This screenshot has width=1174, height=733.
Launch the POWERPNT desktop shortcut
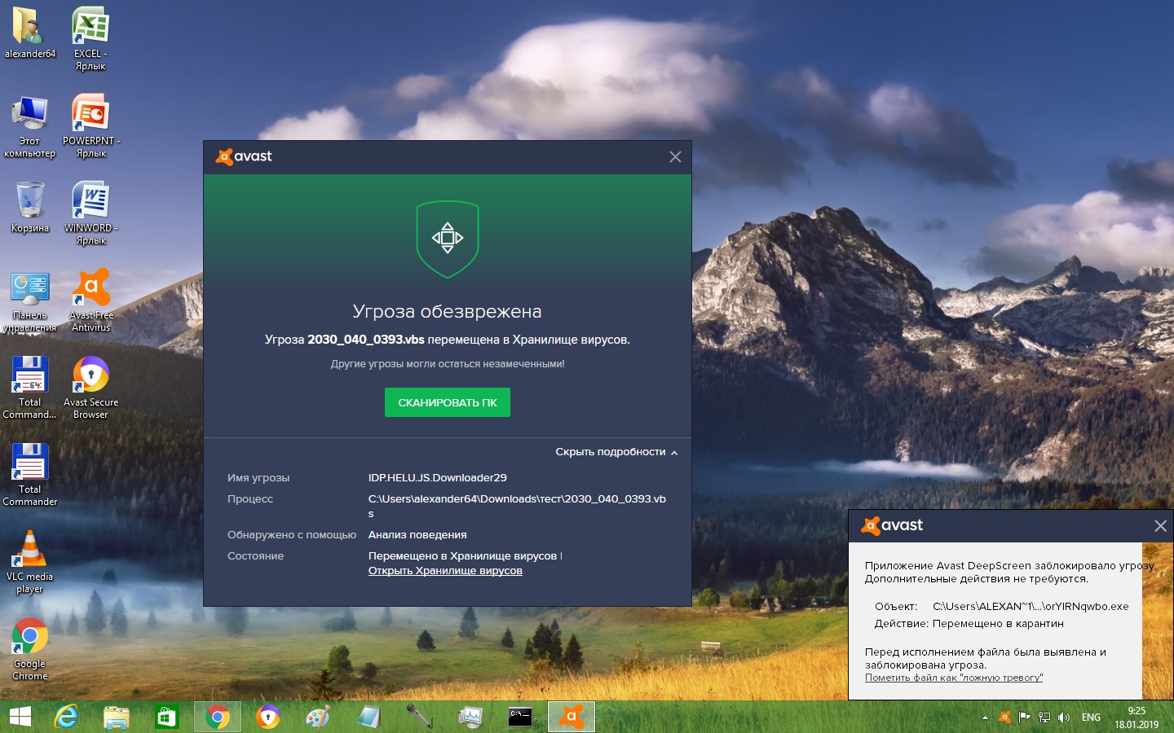click(90, 125)
